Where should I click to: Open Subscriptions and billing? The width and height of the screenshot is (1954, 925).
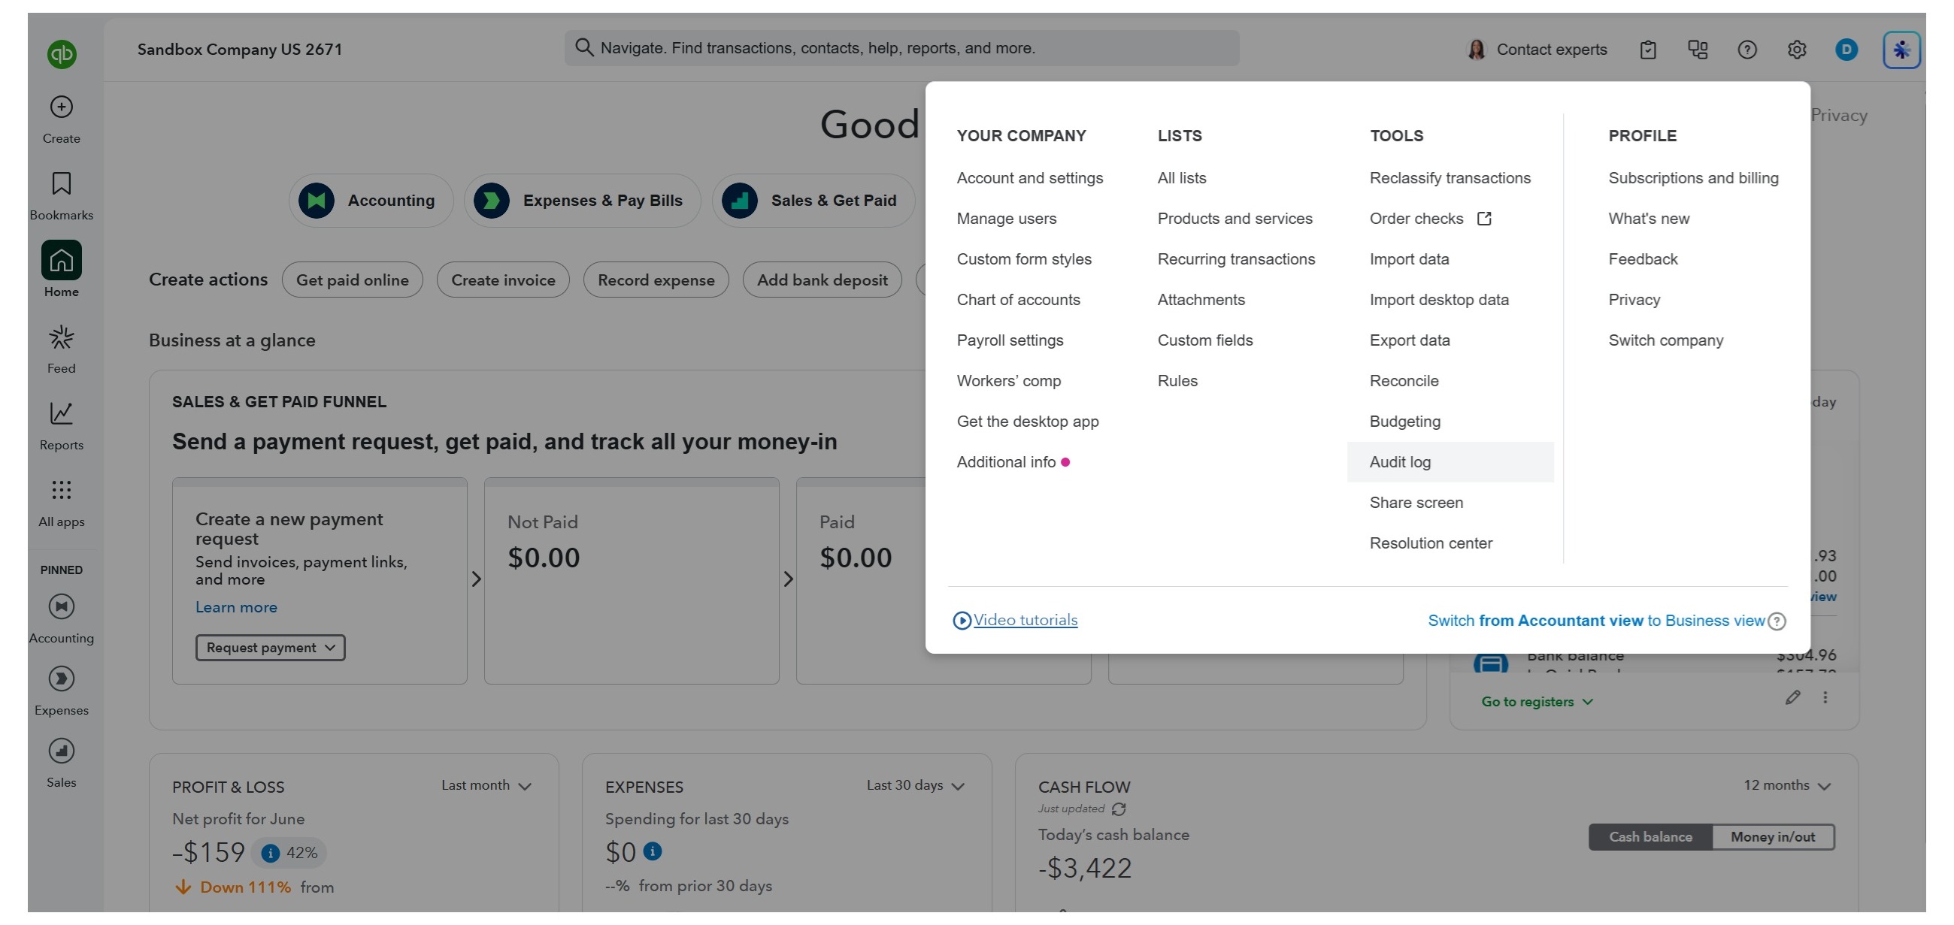[x=1693, y=177]
